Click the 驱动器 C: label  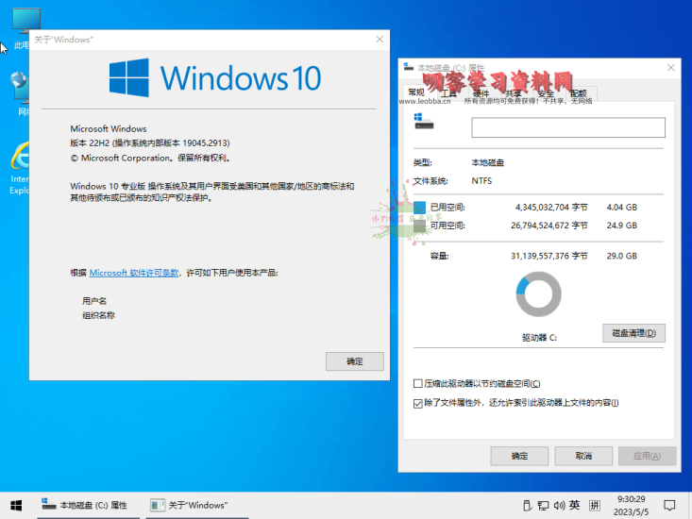coord(539,338)
